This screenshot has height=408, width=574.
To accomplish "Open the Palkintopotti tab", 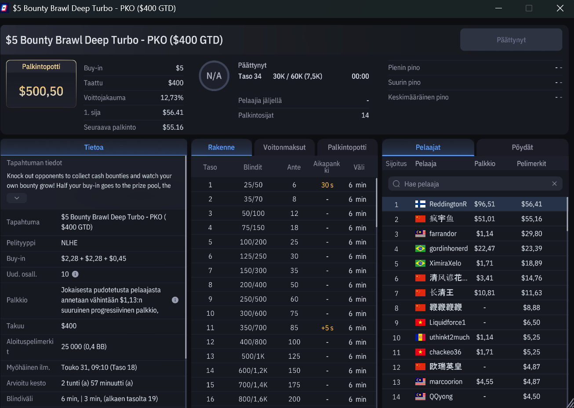I will 347,147.
